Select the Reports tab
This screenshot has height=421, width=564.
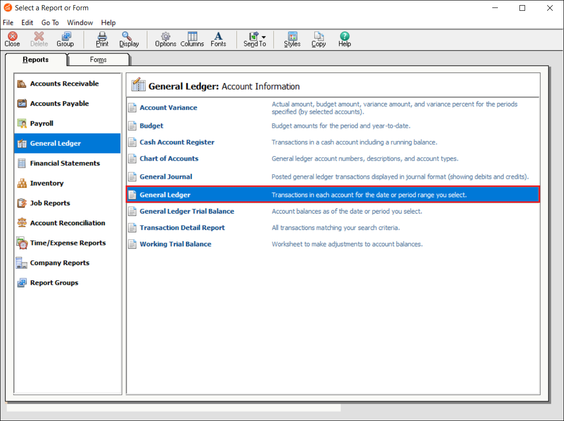point(36,59)
